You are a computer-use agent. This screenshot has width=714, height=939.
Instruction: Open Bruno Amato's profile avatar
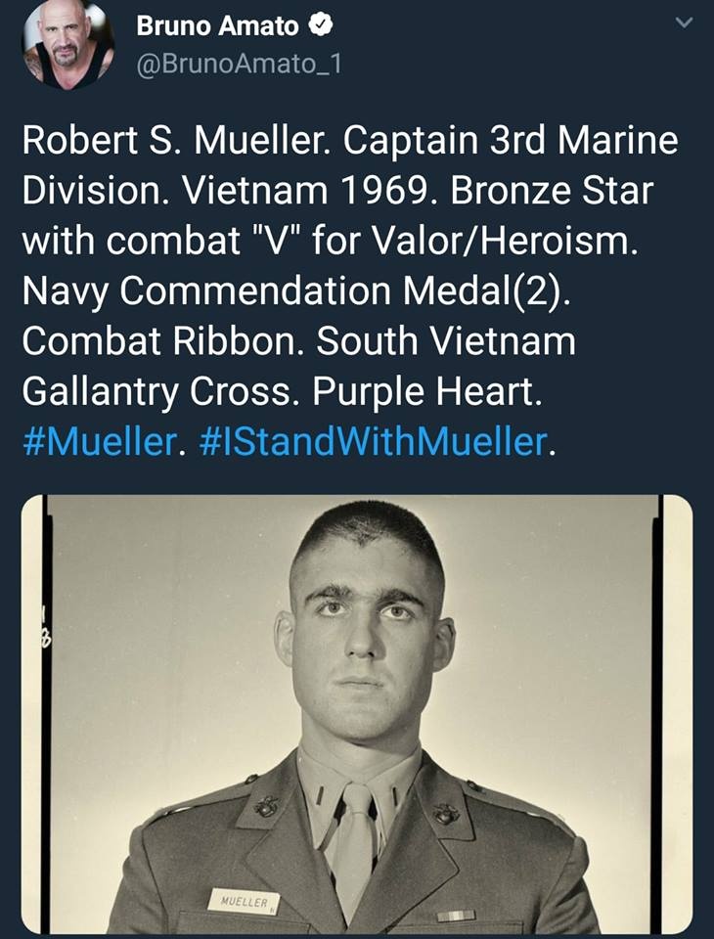(x=67, y=45)
